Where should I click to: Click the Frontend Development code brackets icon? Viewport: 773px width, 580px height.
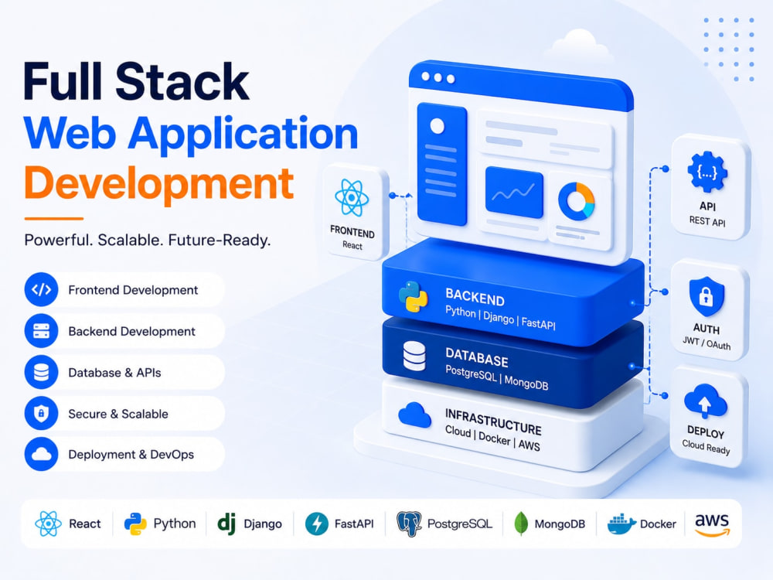(42, 289)
